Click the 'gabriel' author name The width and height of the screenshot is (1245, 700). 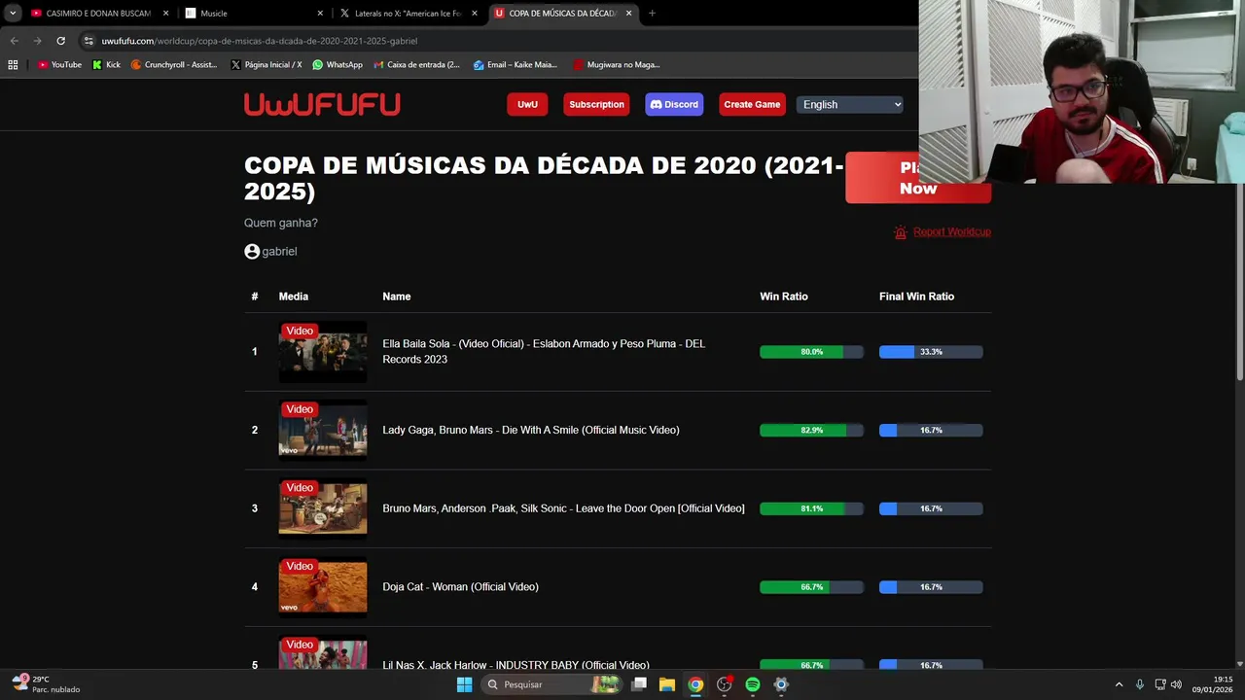point(279,251)
